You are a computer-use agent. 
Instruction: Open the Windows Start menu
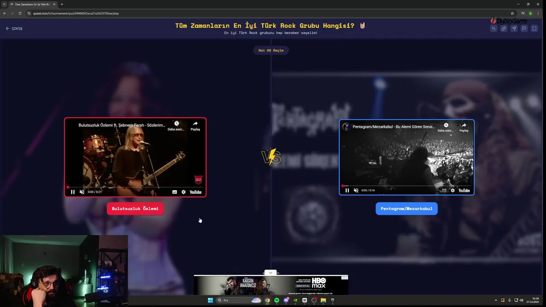(x=210, y=300)
